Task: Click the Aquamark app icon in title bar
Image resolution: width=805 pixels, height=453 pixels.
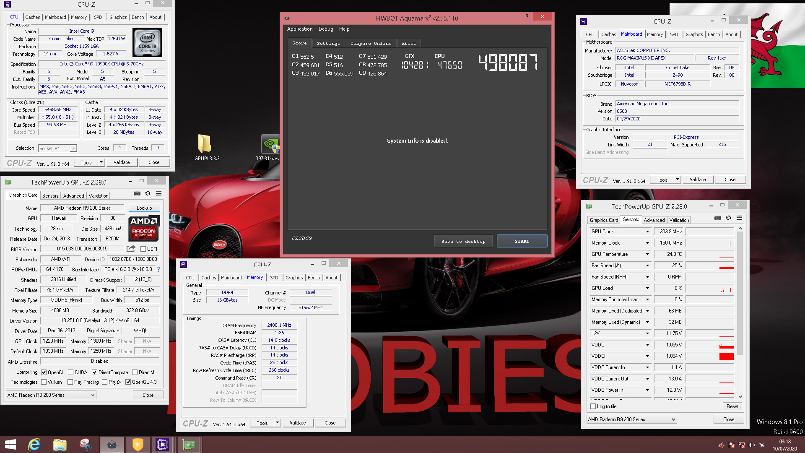Action: pos(287,18)
